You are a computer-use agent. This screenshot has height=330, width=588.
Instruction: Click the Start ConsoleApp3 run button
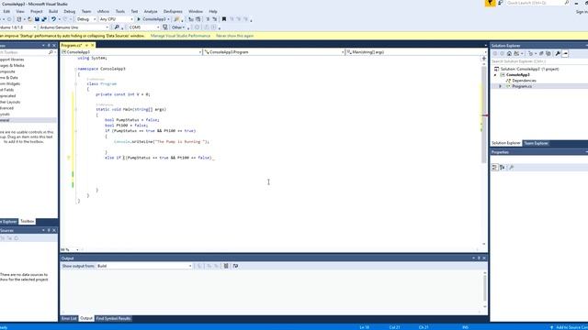(x=153, y=19)
